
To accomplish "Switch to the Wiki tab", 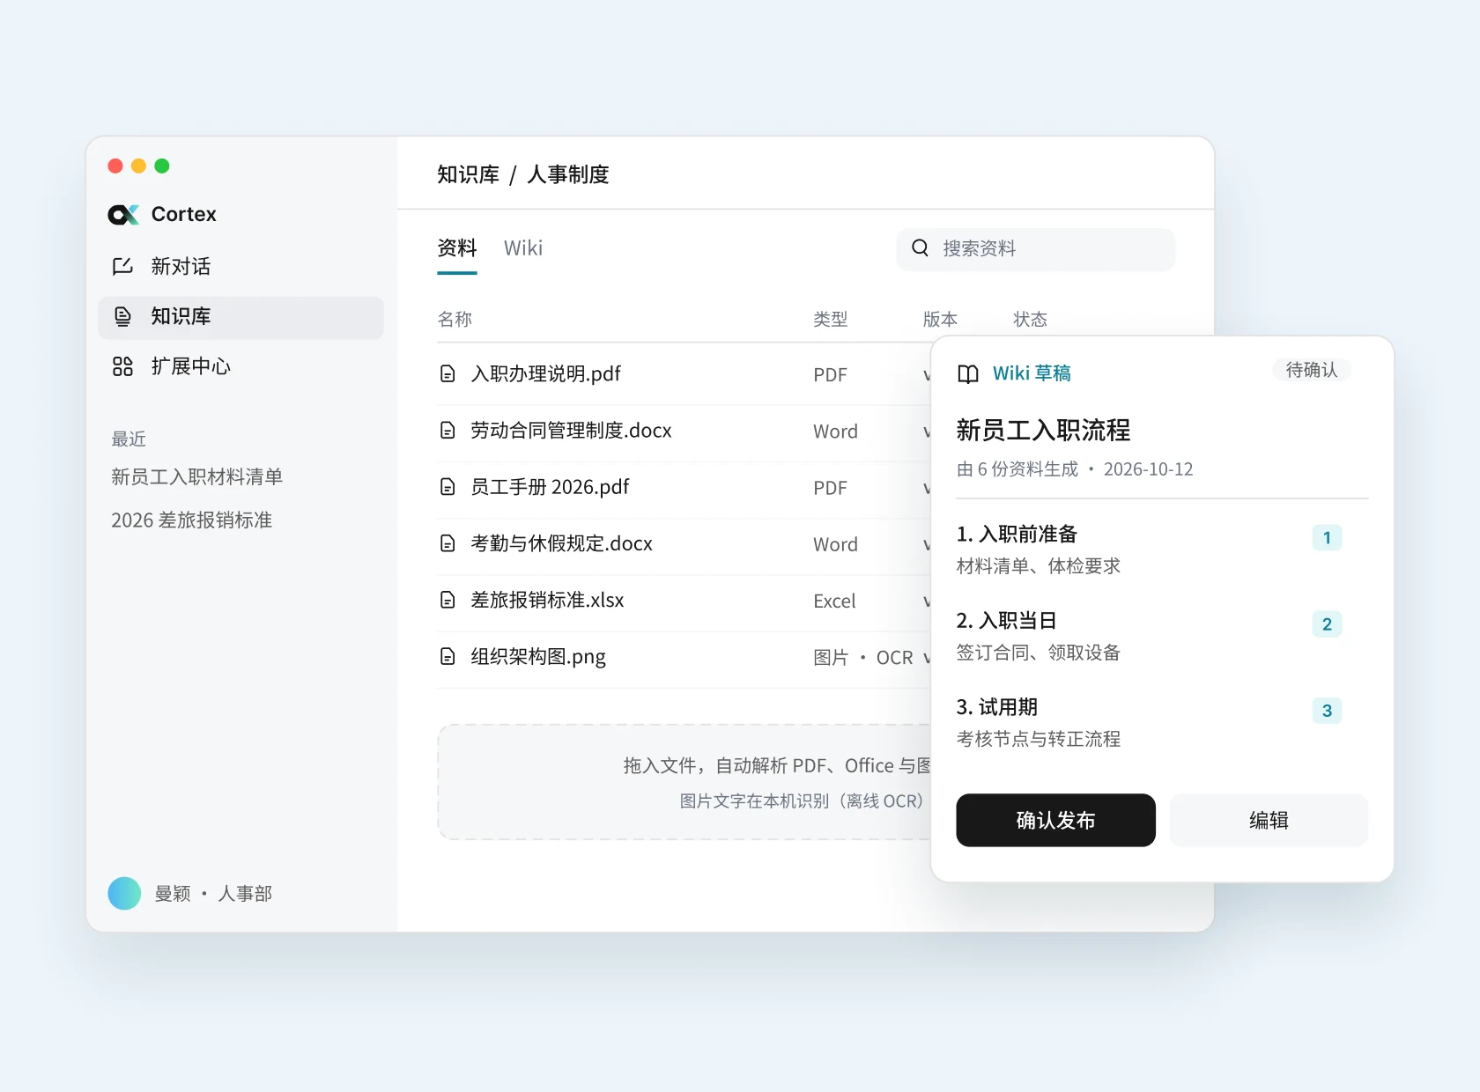I will (523, 248).
